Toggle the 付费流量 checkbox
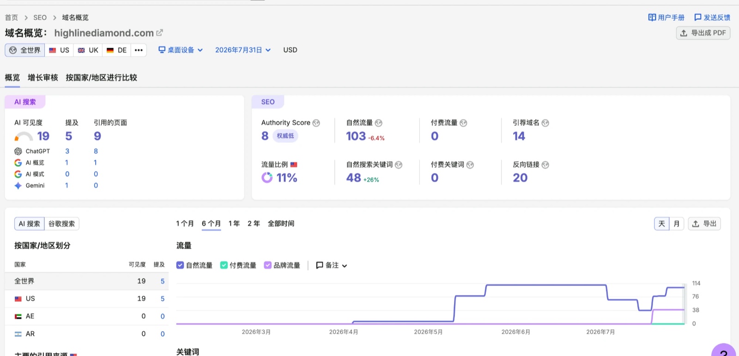 tap(224, 265)
